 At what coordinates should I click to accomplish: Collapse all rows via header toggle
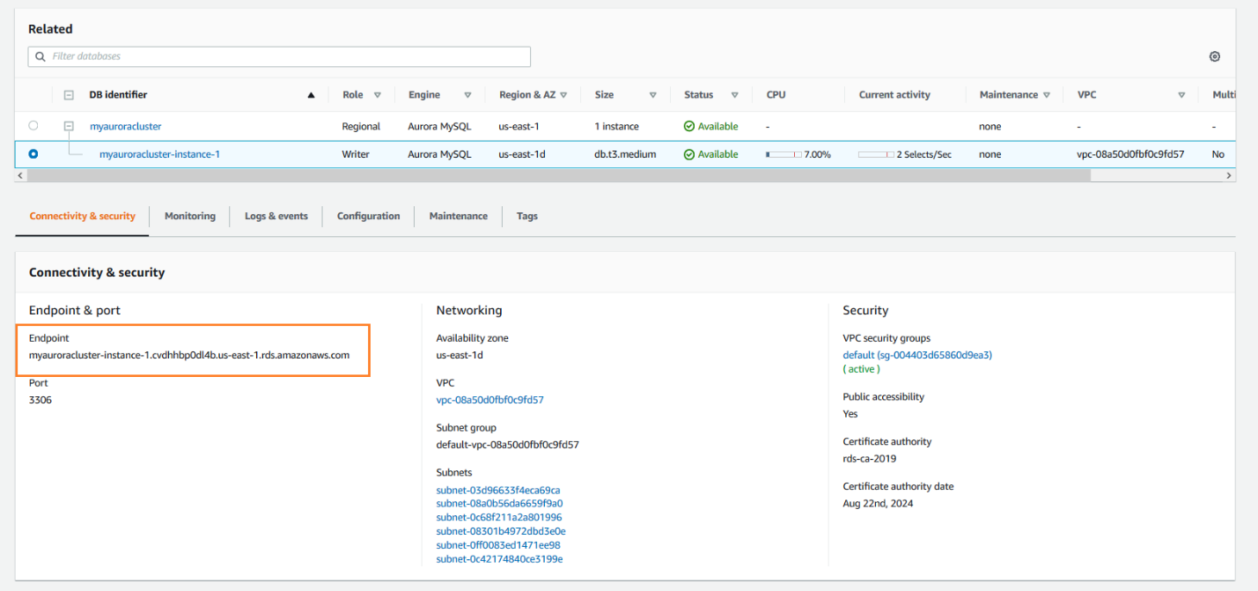pyautogui.click(x=68, y=95)
